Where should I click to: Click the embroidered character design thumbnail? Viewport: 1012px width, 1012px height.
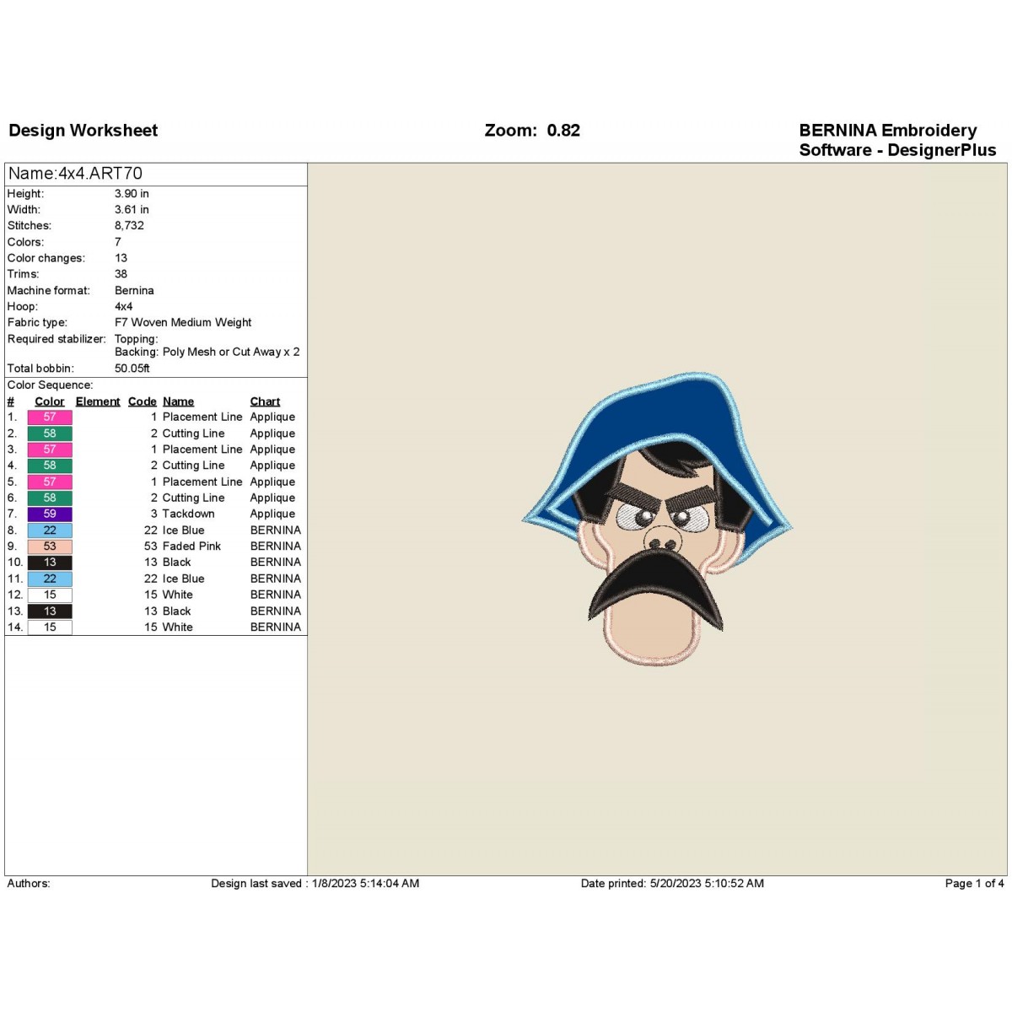click(658, 519)
